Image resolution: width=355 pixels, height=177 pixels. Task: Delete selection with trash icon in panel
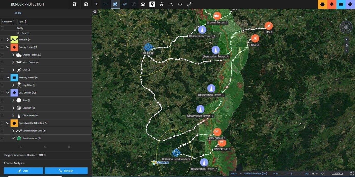(69, 147)
